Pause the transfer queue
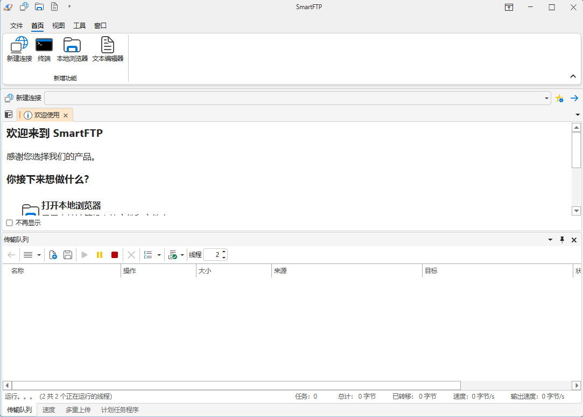The image size is (583, 417). (x=100, y=254)
